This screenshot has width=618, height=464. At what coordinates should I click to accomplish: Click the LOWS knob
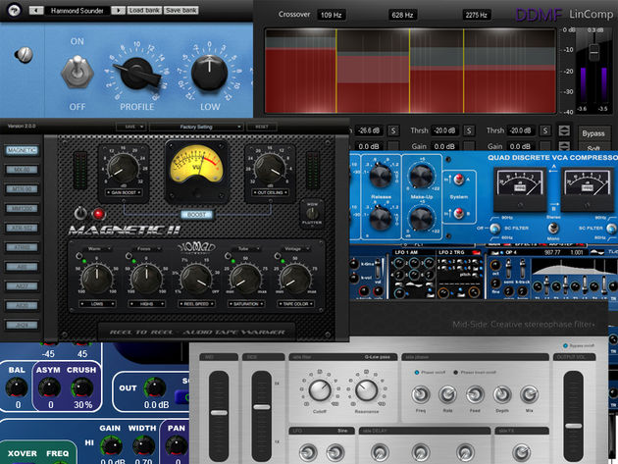pyautogui.click(x=97, y=279)
